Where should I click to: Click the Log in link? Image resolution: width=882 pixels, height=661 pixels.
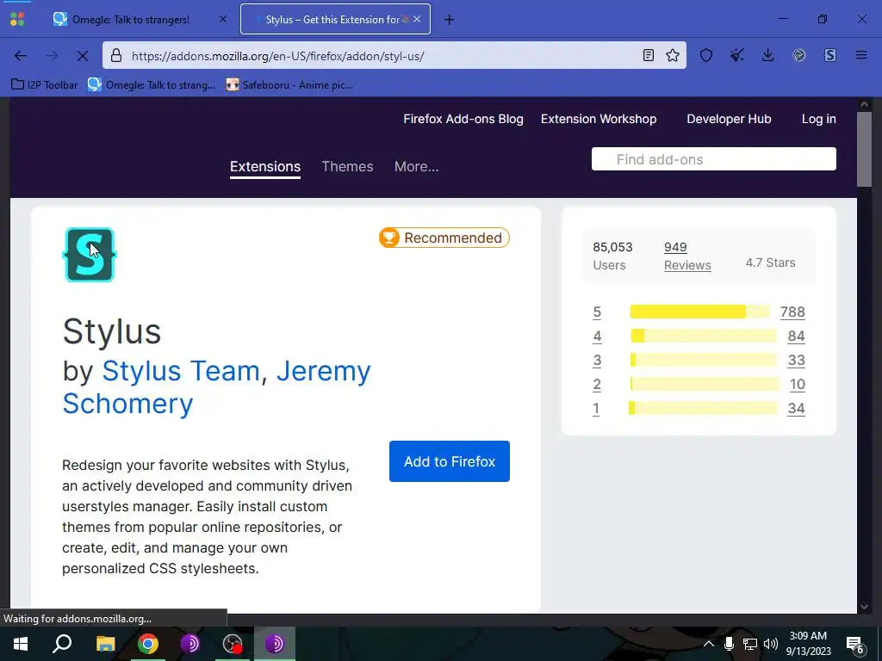[x=818, y=119]
